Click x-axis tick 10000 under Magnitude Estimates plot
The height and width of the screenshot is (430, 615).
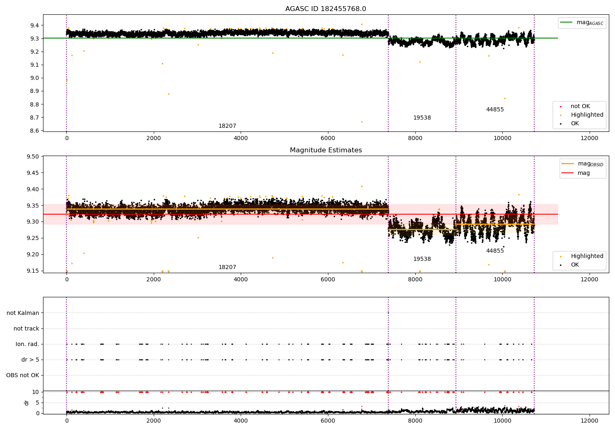(x=502, y=280)
